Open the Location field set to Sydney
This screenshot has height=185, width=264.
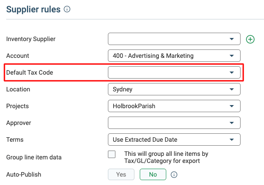point(174,89)
